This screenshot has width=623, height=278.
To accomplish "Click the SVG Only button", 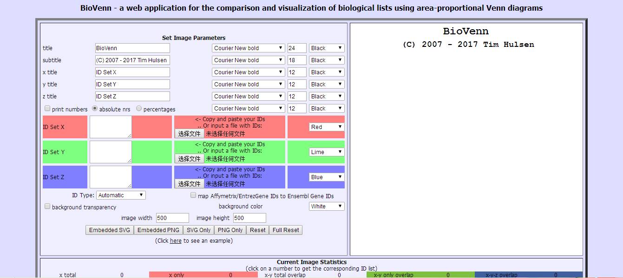I will 198,230.
